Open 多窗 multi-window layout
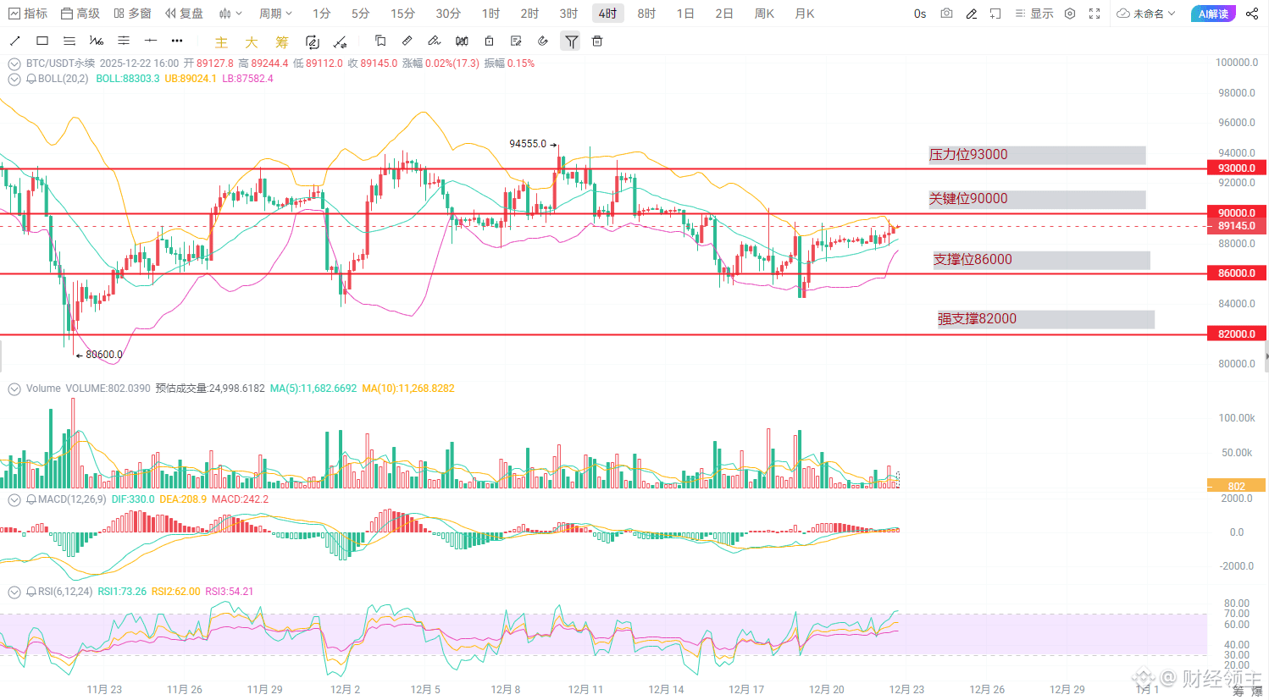The width and height of the screenshot is (1269, 700). (x=133, y=14)
